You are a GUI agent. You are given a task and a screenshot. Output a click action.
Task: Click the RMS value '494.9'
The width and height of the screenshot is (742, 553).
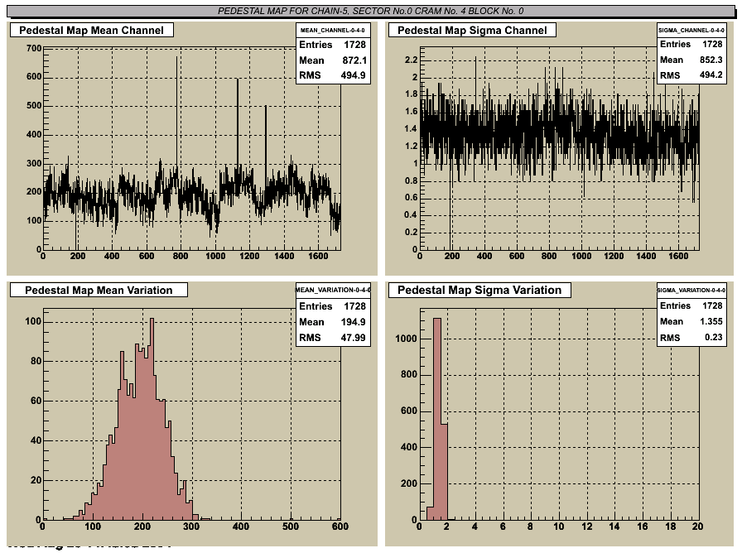353,75
